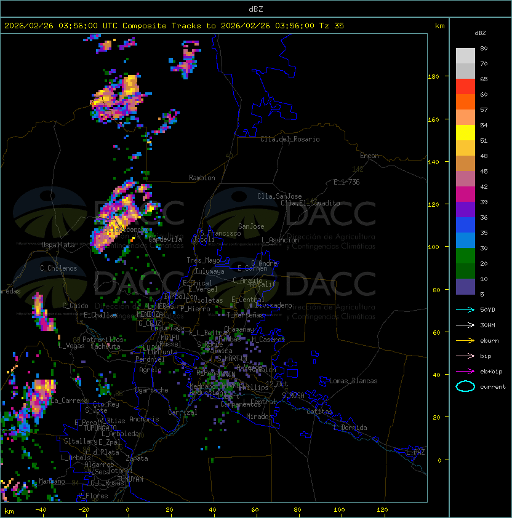Click the cyan 'current' ellipse legend symbol

click(465, 386)
